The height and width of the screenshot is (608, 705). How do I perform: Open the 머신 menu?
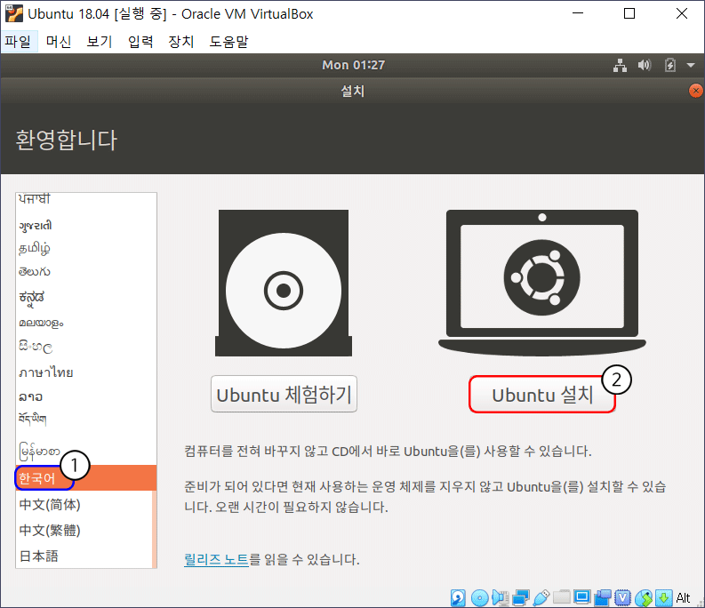(59, 42)
